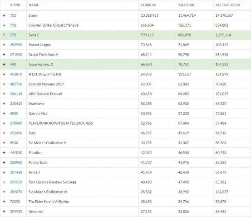Open app ID 753 link
Viewport: 251px width, 217px height.
coord(13,15)
